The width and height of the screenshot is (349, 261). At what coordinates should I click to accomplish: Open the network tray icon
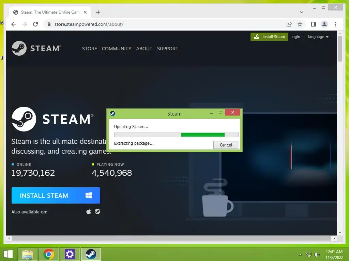click(x=309, y=254)
